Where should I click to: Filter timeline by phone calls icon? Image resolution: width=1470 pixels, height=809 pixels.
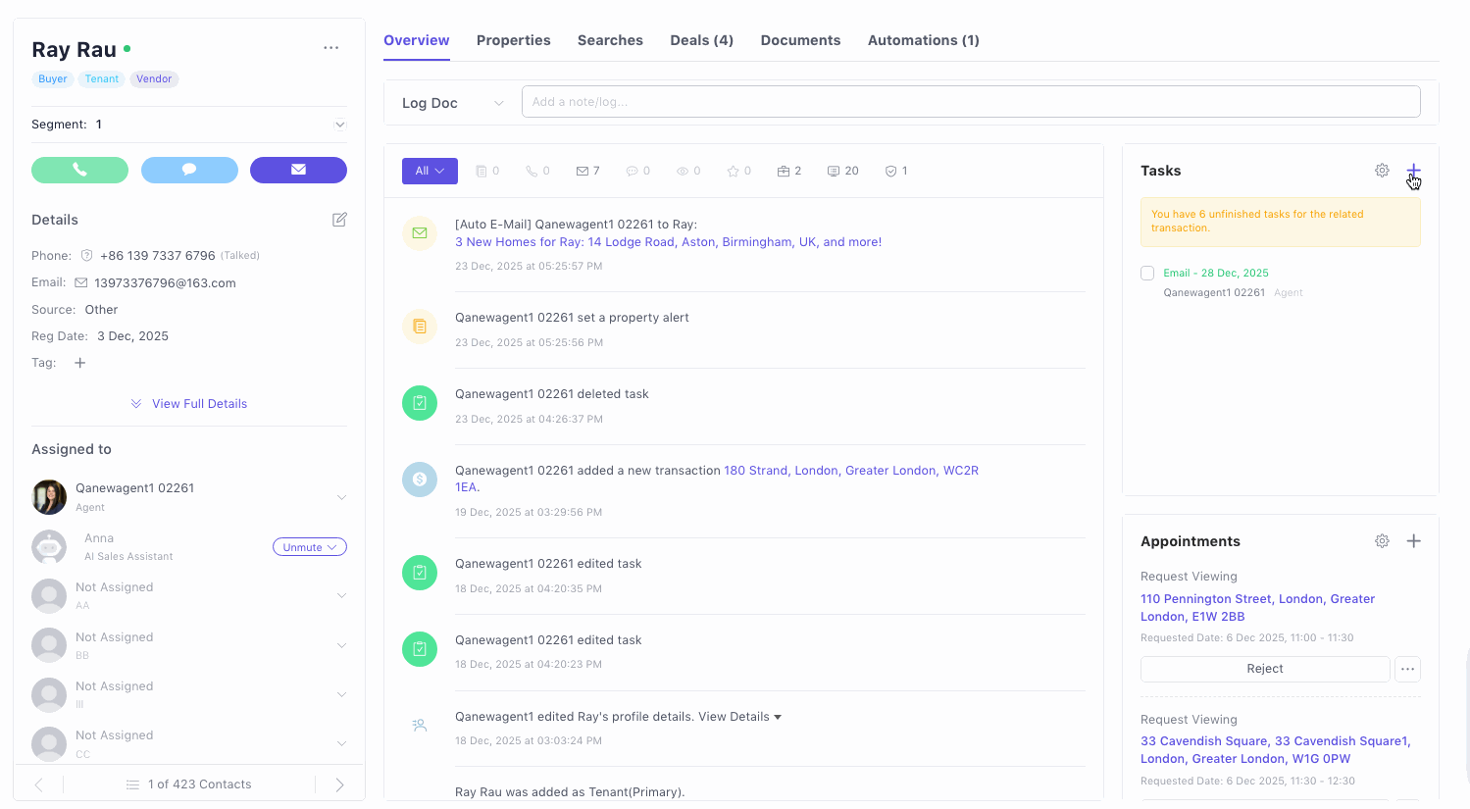(x=537, y=171)
